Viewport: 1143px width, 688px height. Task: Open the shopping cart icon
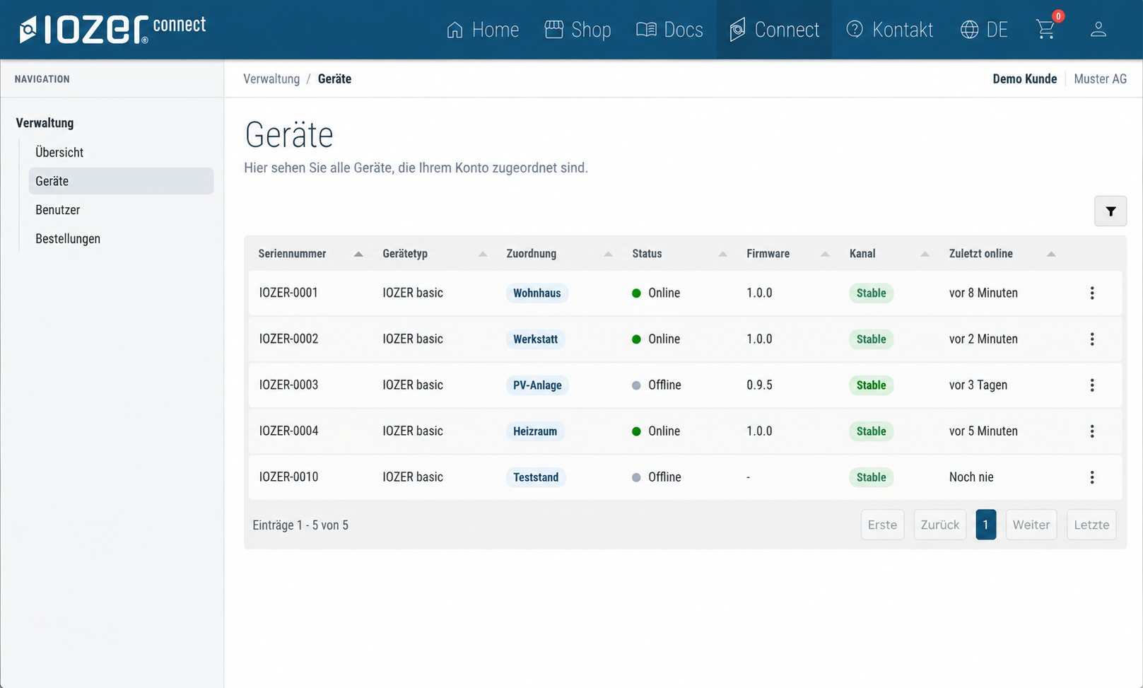pyautogui.click(x=1045, y=29)
